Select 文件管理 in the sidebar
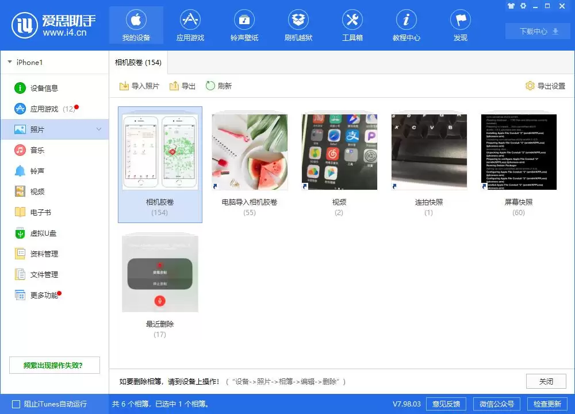Screen dimensions: 575x414 tap(54, 275)
